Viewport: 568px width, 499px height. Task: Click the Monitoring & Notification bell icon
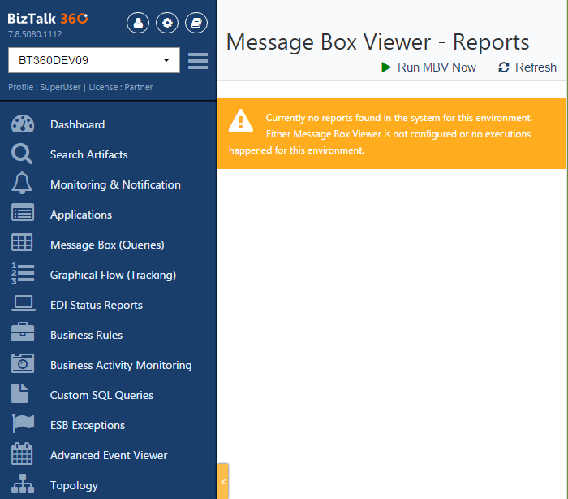click(x=22, y=183)
